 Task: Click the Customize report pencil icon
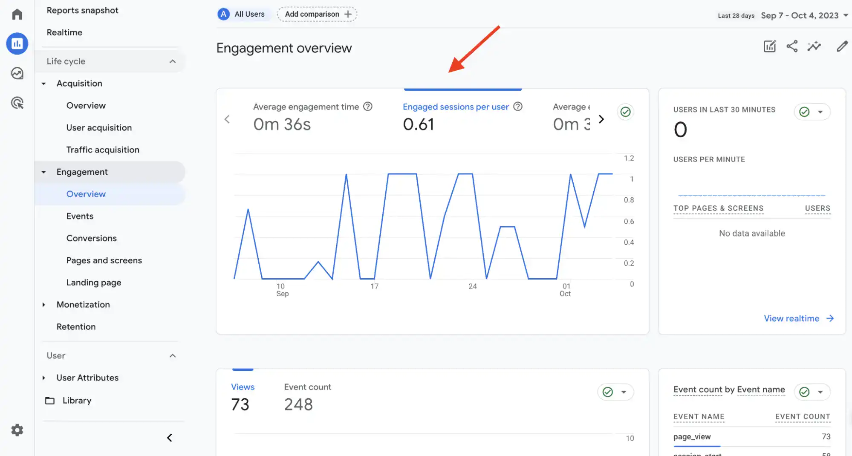[x=842, y=46]
